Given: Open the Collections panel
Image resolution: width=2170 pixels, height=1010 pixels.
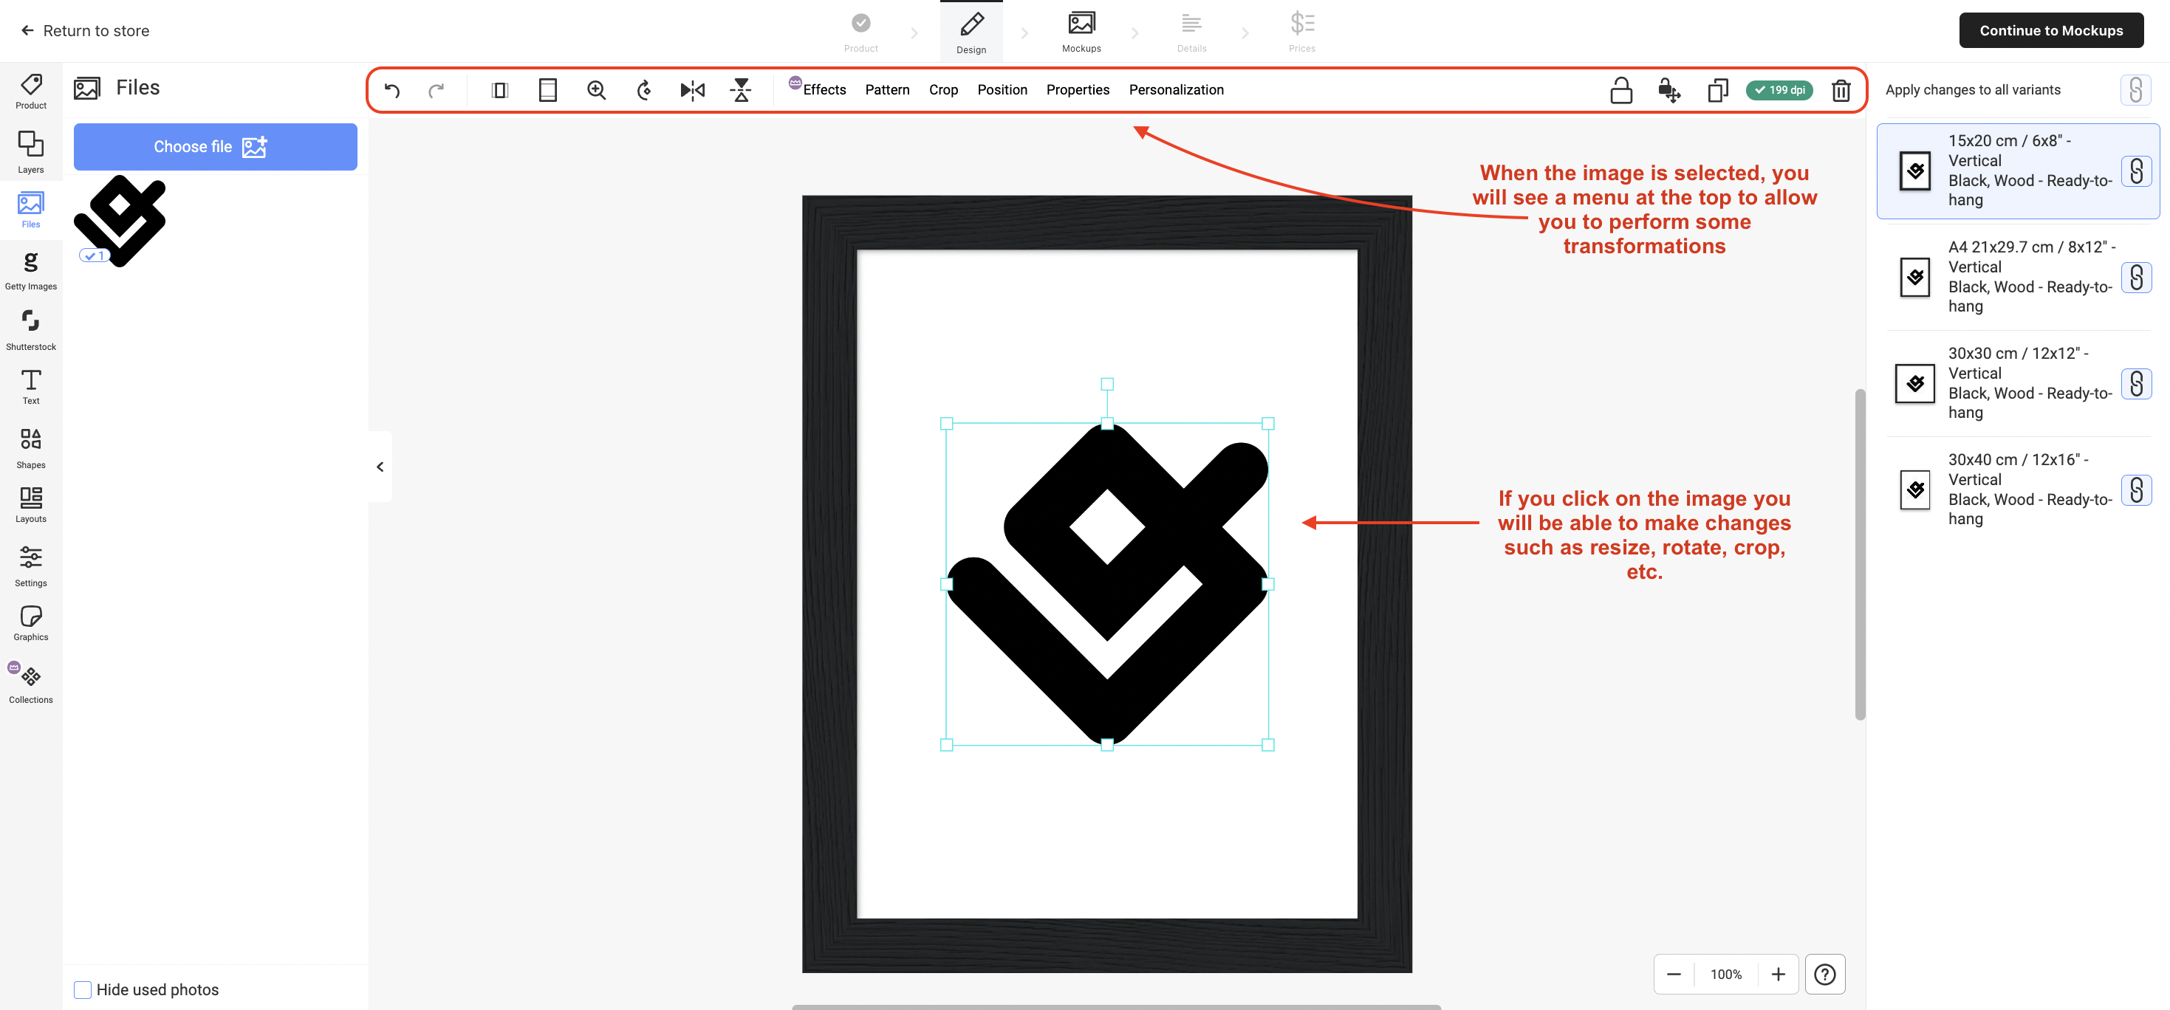Looking at the screenshot, I should (x=31, y=683).
